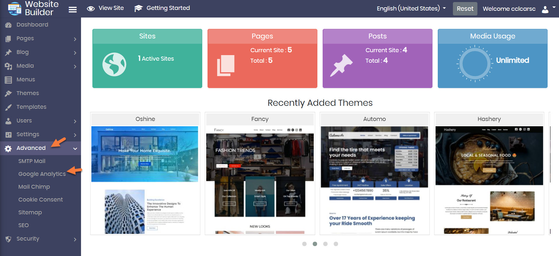Click the graduation cap Getting Started icon
Image resolution: width=559 pixels, height=256 pixels.
pyautogui.click(x=138, y=8)
